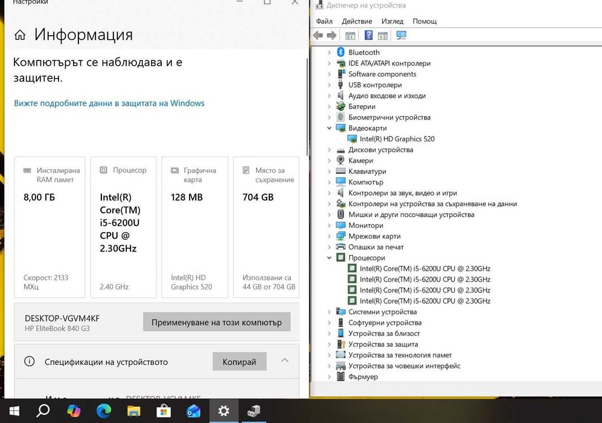Select Устройства за близост tree item
Screen dimensions: 602x423
tap(384, 333)
